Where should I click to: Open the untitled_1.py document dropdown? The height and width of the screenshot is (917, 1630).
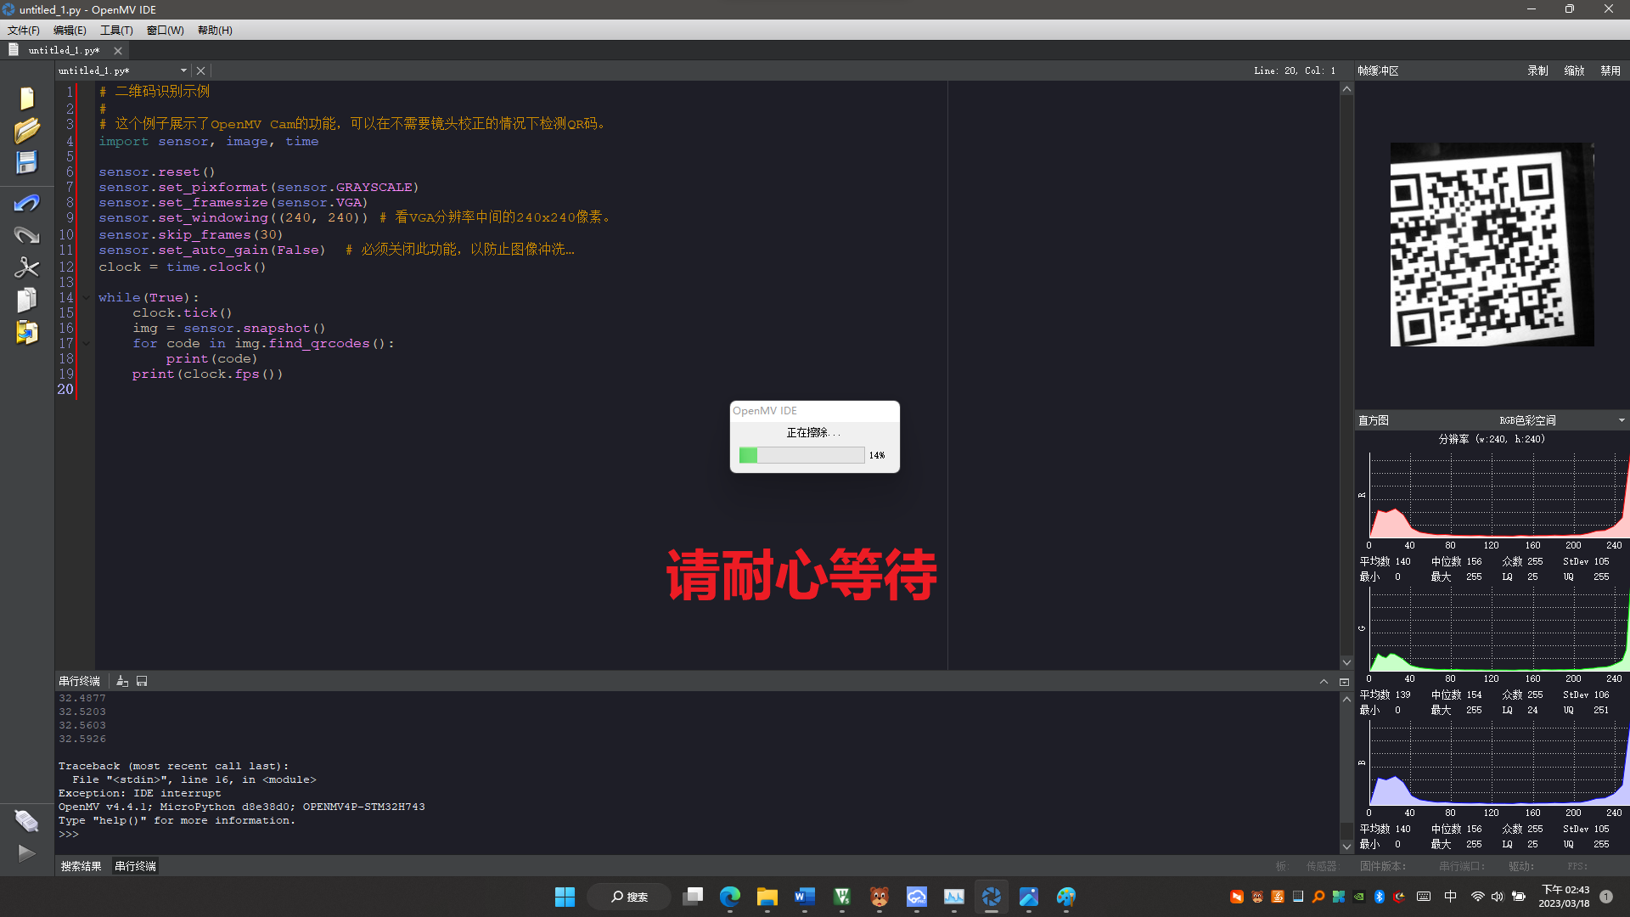[183, 70]
